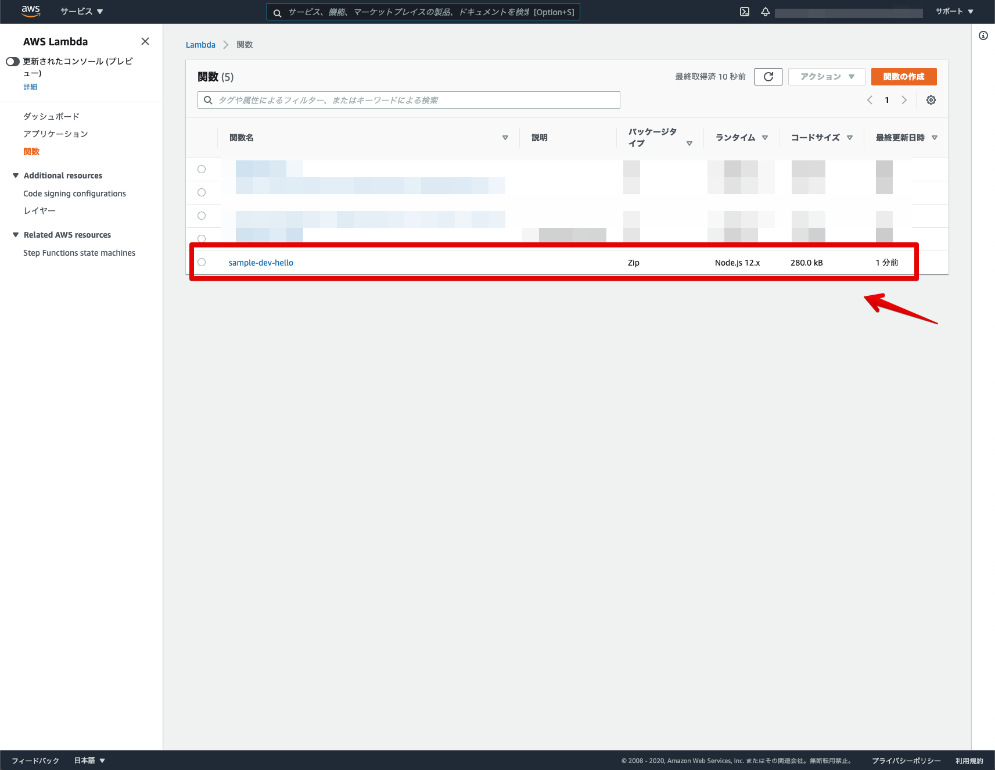Collapse the Additional resources section
Screen dimensions: 995x770
(16, 176)
